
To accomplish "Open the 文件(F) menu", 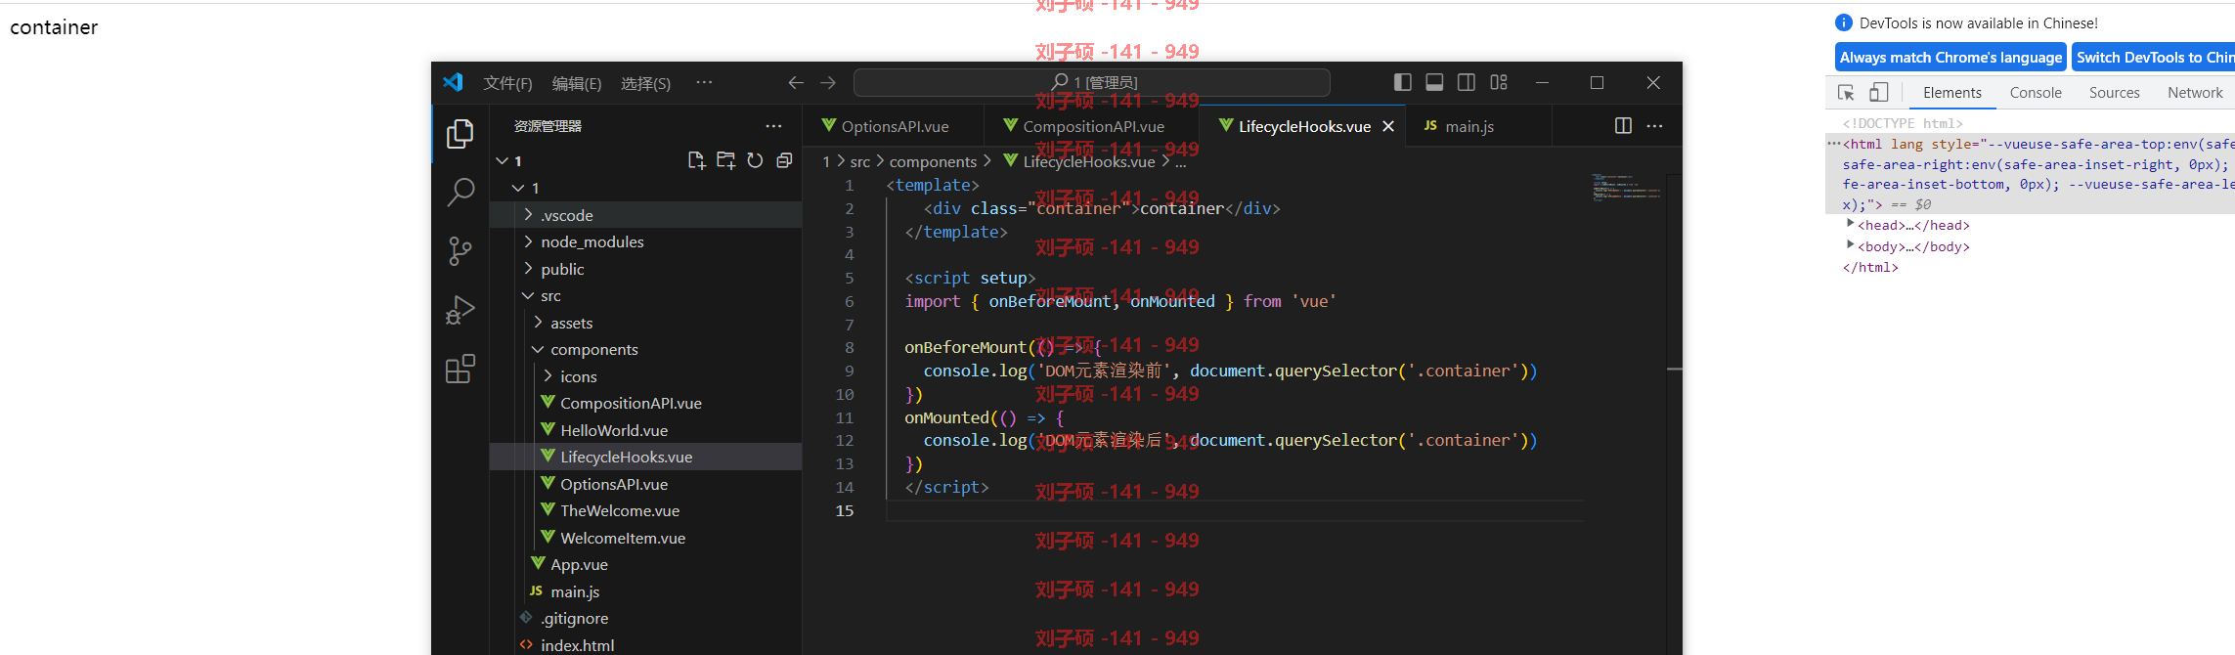I will tap(507, 83).
